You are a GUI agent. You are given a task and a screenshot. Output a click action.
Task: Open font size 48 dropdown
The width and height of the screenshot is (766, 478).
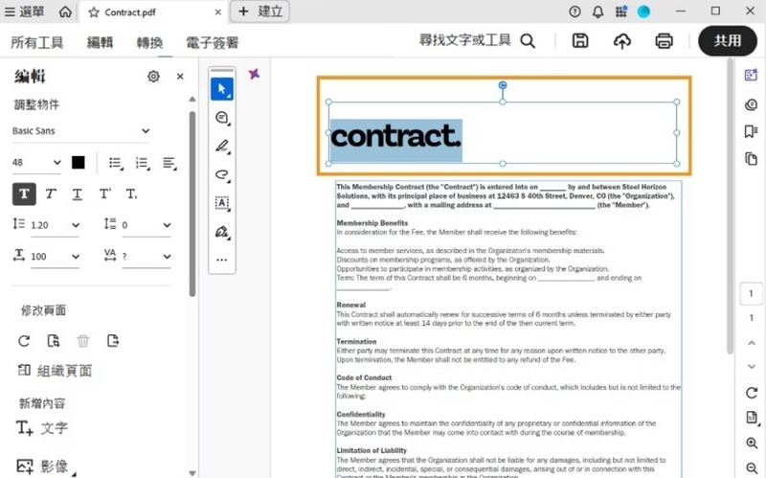(x=36, y=162)
